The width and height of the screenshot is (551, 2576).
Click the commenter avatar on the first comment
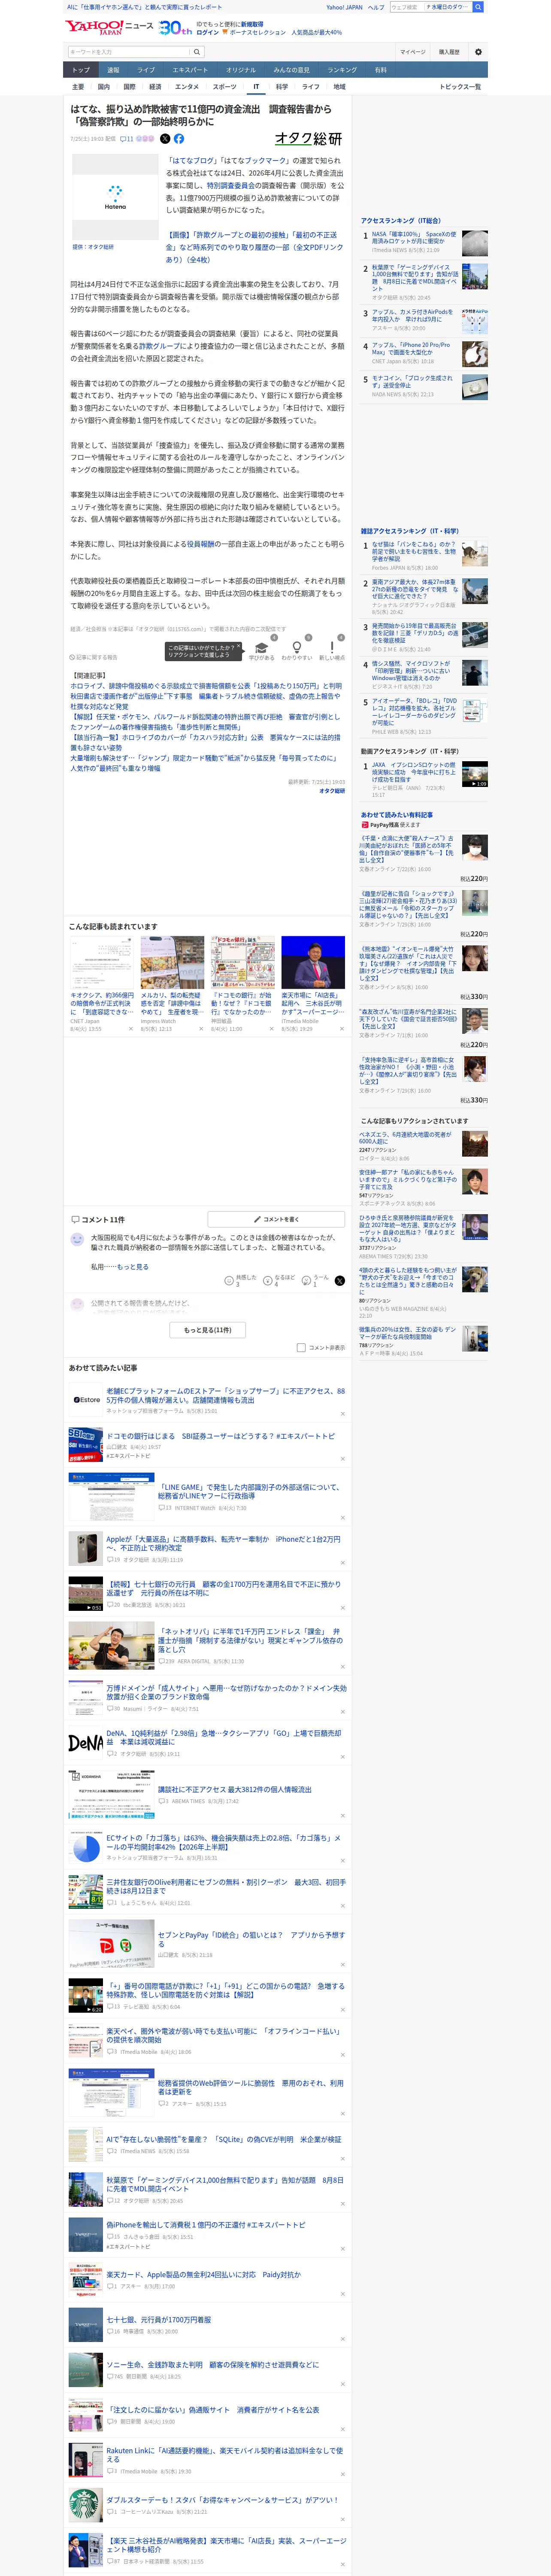77,1239
